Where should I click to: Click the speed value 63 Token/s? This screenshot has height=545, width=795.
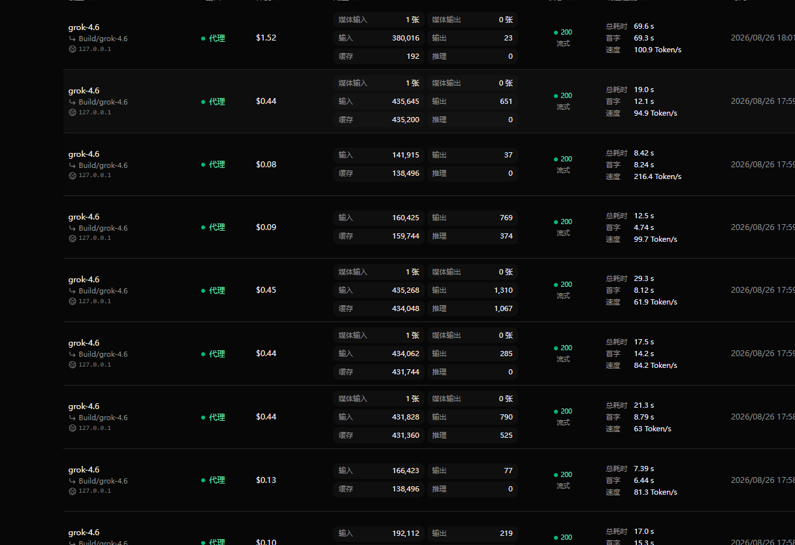point(653,429)
